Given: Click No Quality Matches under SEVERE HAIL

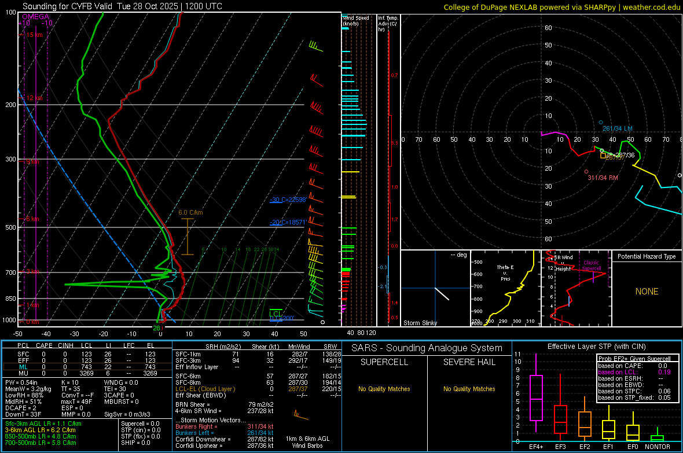Looking at the screenshot, I should tap(469, 389).
